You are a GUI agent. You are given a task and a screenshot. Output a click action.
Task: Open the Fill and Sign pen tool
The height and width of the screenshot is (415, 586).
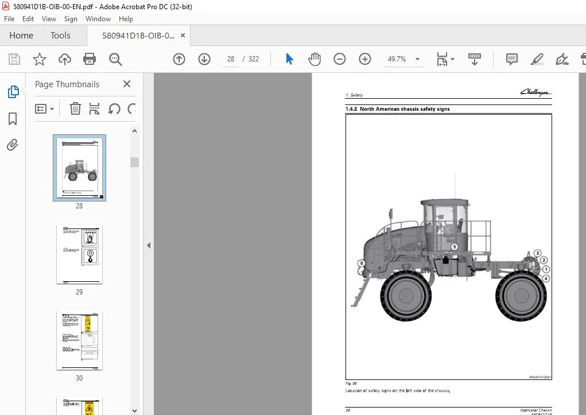(562, 59)
